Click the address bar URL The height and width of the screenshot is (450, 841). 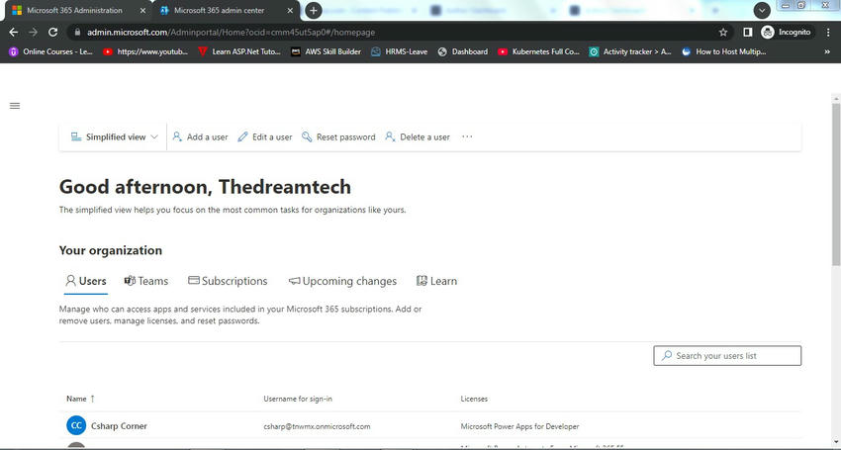[x=231, y=33]
